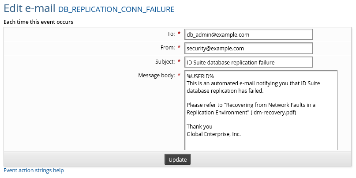
Task: Focus the From sender address field
Action: click(248, 48)
